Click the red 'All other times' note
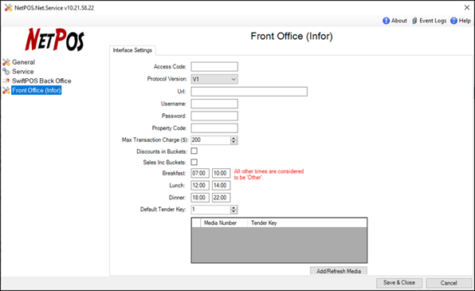Image resolution: width=475 pixels, height=291 pixels. 269,175
